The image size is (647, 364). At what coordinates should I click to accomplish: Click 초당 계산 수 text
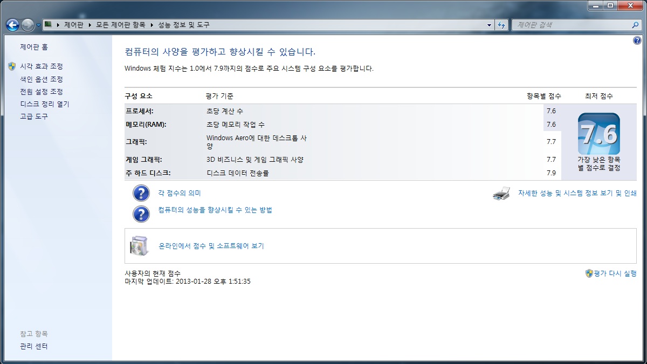point(224,111)
